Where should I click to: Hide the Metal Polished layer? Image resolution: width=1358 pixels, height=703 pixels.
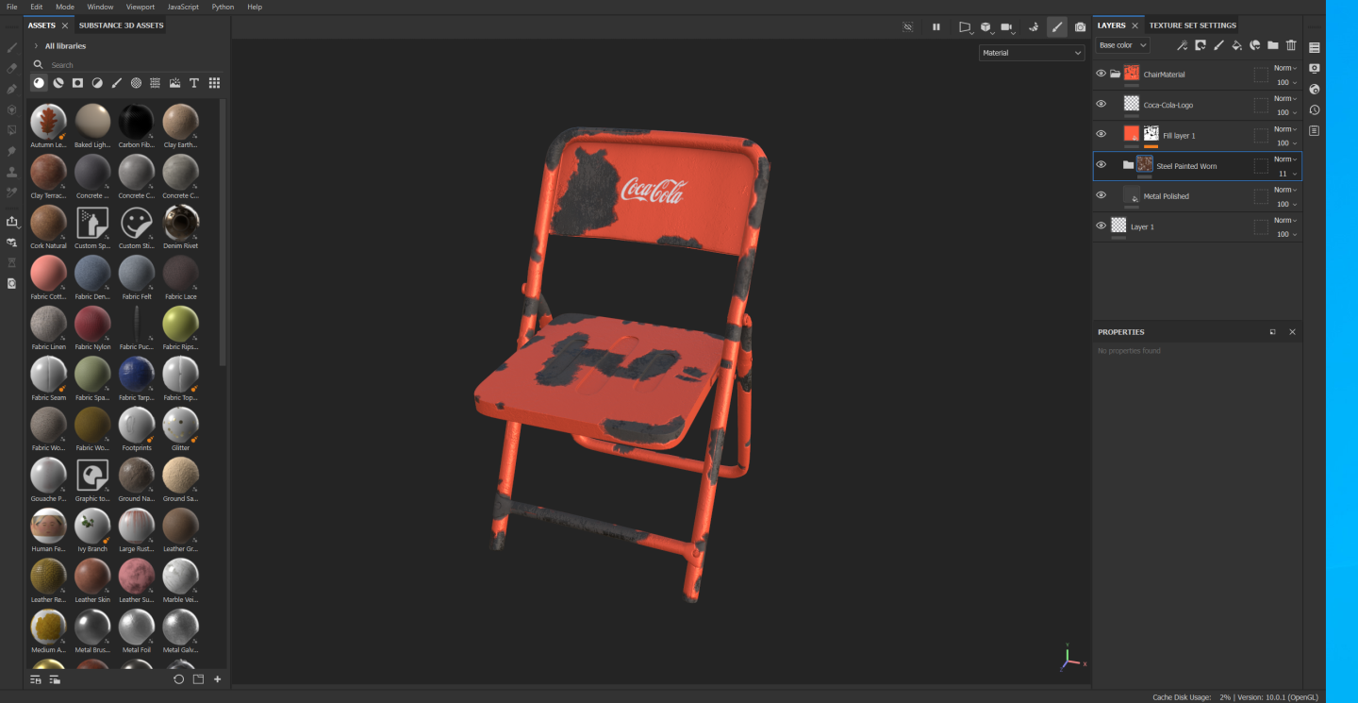click(x=1101, y=195)
